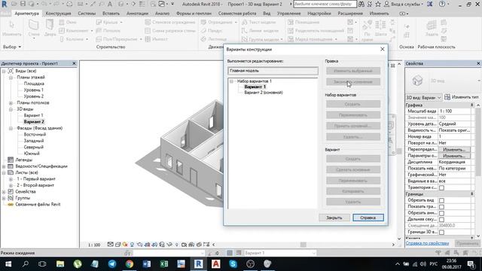Collapse the Набор вариантов 1 tree node

pyautogui.click(x=232, y=81)
